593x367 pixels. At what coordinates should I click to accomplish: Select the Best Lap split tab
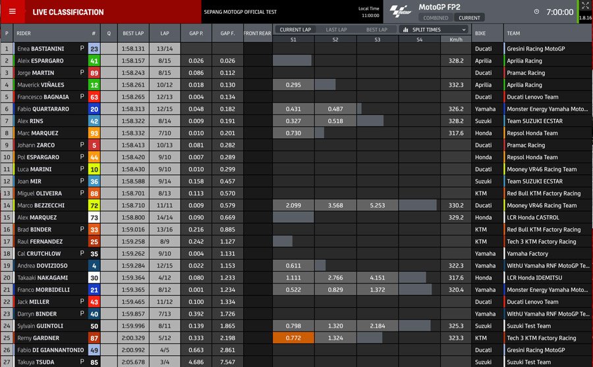tap(377, 30)
